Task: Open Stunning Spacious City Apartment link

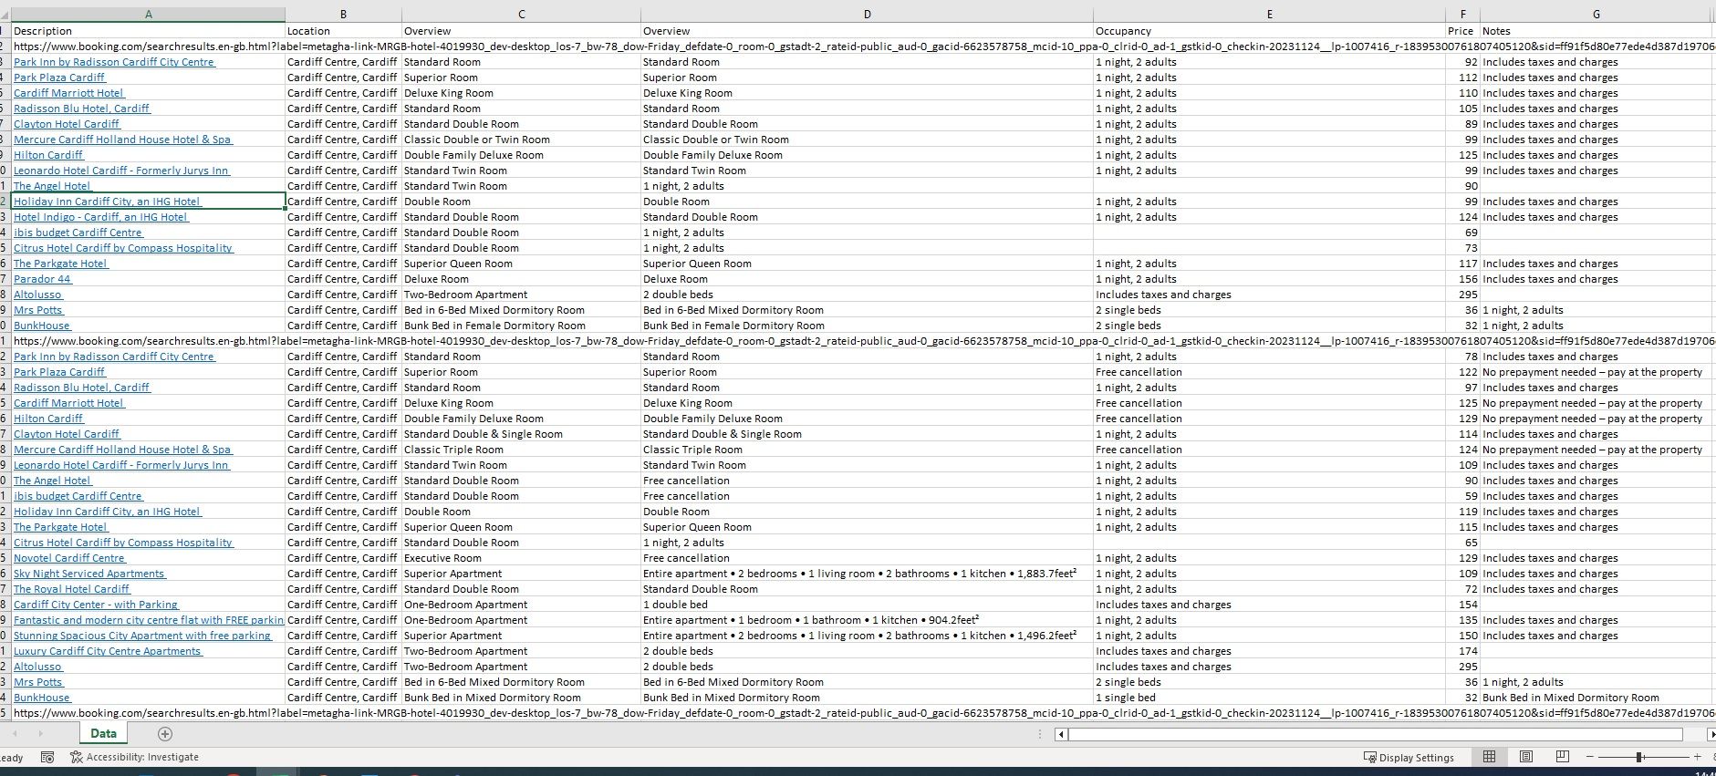Action: click(x=142, y=636)
